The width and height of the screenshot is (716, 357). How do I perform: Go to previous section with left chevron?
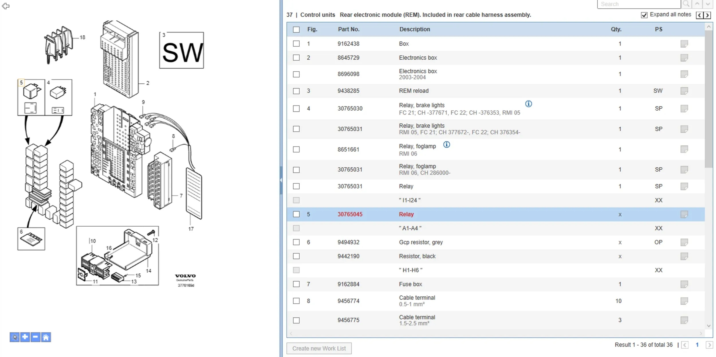pos(700,15)
